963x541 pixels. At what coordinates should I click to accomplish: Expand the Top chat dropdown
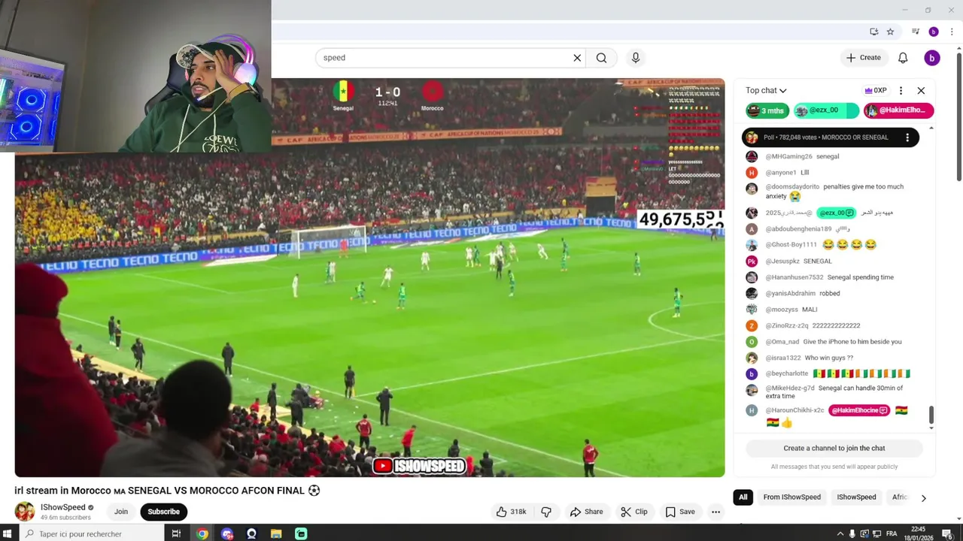pos(766,90)
